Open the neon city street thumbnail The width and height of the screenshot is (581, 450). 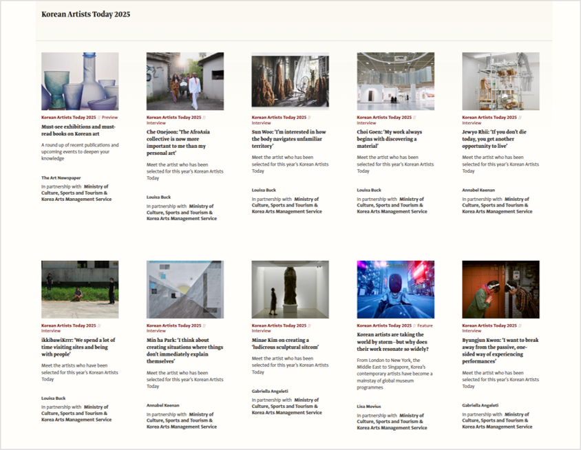tap(395, 289)
